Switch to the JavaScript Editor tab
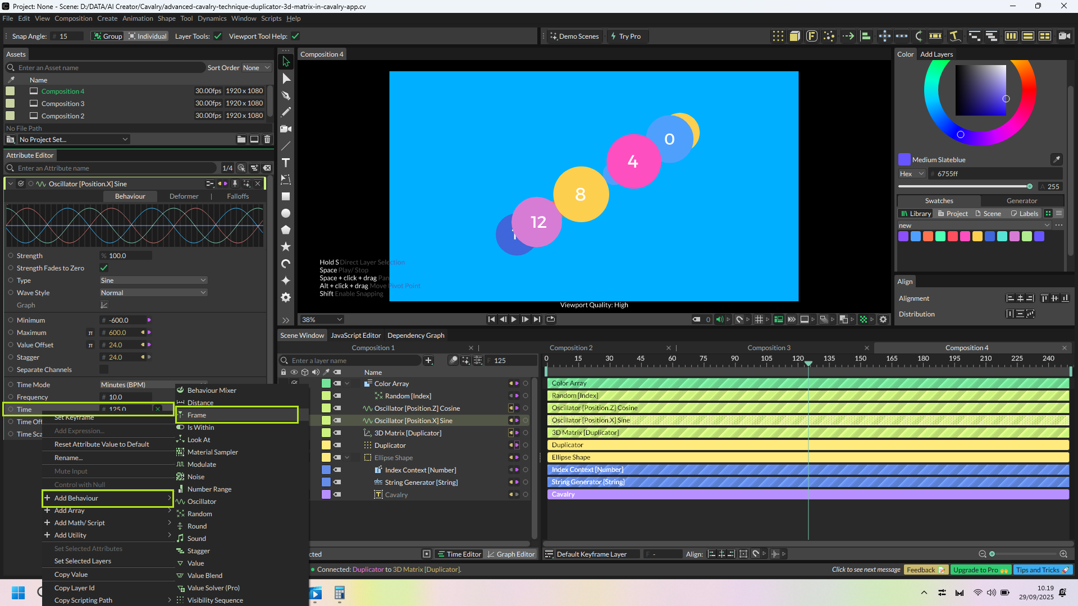 click(x=355, y=336)
